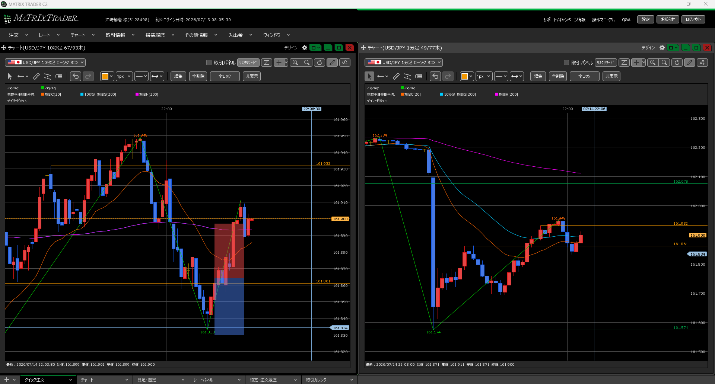Open the line end arrow dropdown in the 10秒足 chart

point(157,76)
